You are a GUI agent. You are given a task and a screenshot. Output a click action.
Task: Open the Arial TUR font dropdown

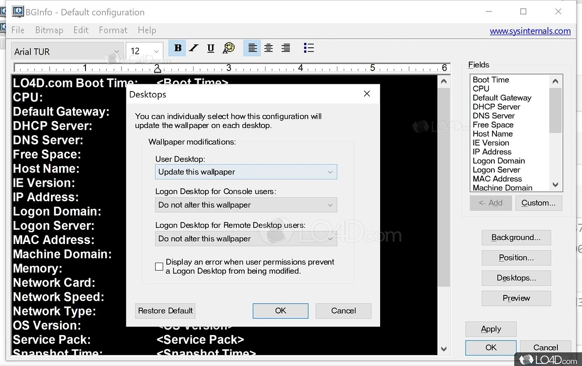pyautogui.click(x=67, y=51)
